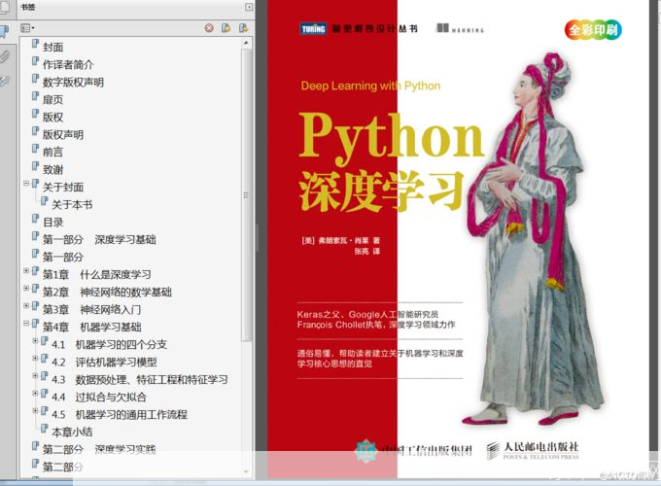Click bookmark list scroll-down arrow
661x486 pixels.
point(247,472)
